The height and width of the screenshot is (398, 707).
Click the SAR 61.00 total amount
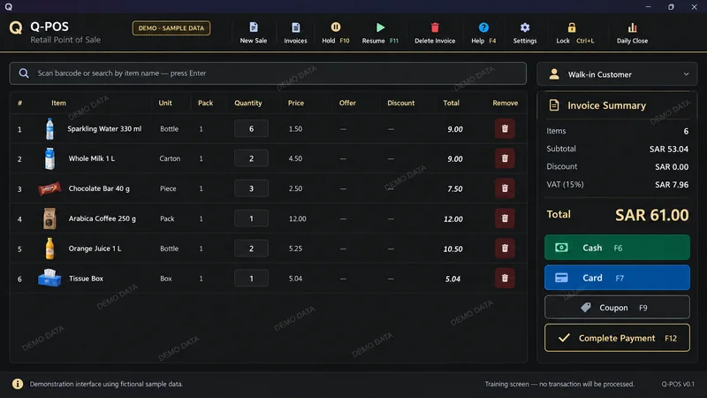click(652, 215)
